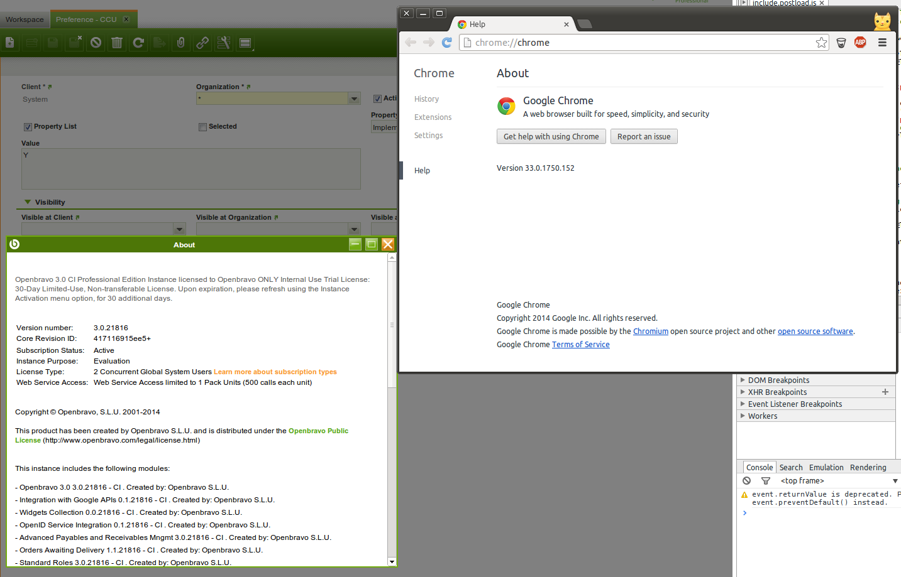Click the paperclip attachments toolbar icon
The height and width of the screenshot is (577, 901).
coord(180,43)
